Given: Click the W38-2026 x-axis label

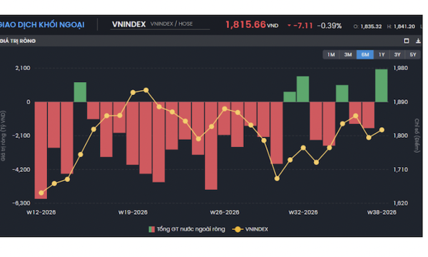Looking at the screenshot, I should coord(382,212).
